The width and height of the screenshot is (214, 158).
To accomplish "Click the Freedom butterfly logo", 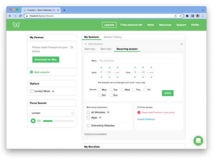I will [x=16, y=25].
